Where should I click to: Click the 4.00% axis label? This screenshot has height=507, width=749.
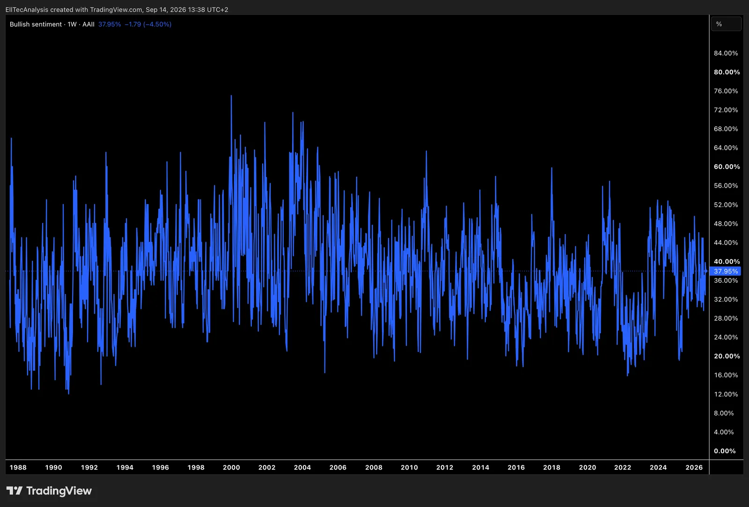[x=724, y=432]
